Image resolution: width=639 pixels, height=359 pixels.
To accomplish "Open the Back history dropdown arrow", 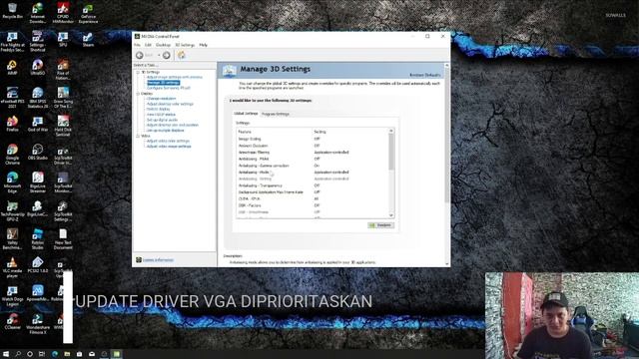I will point(159,56).
